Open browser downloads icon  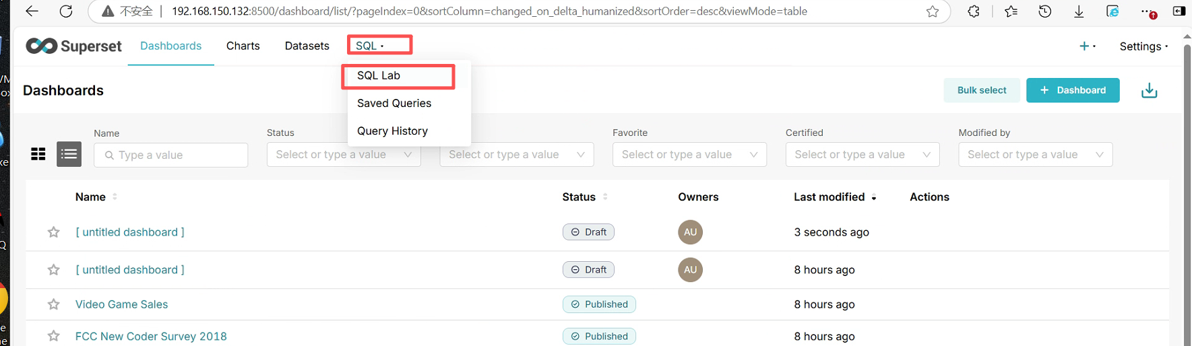point(1079,11)
